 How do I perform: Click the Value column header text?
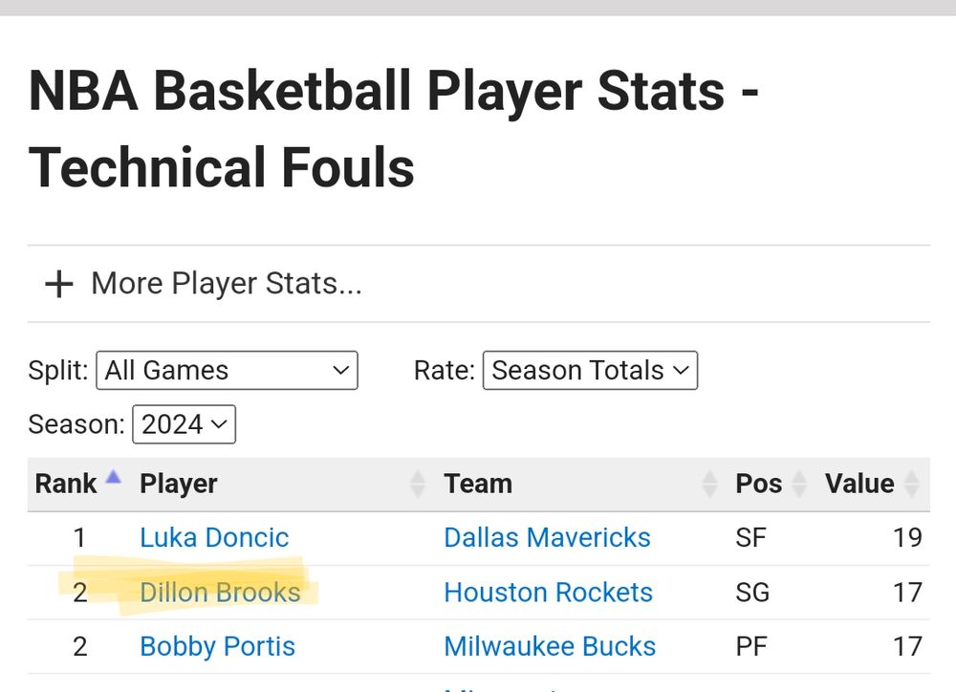pos(858,484)
